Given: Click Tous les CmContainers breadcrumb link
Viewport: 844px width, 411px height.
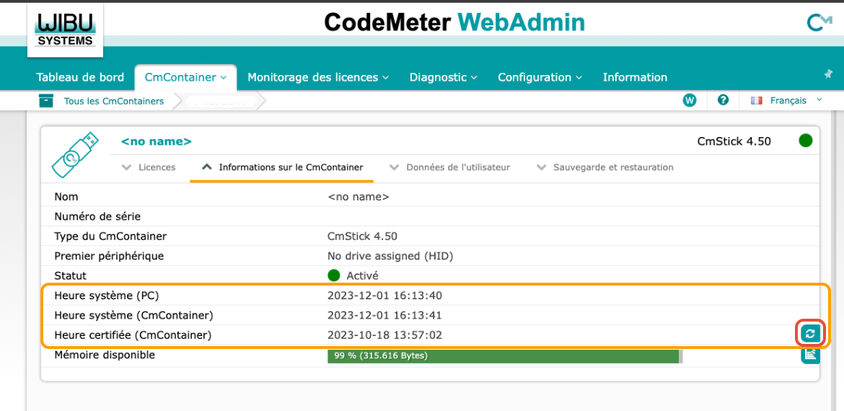Looking at the screenshot, I should [114, 101].
